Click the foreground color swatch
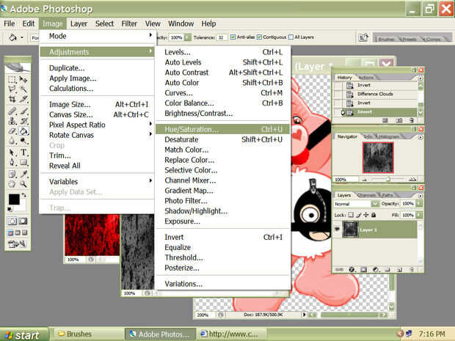Screen dimensions: 455x341 coord(13,199)
